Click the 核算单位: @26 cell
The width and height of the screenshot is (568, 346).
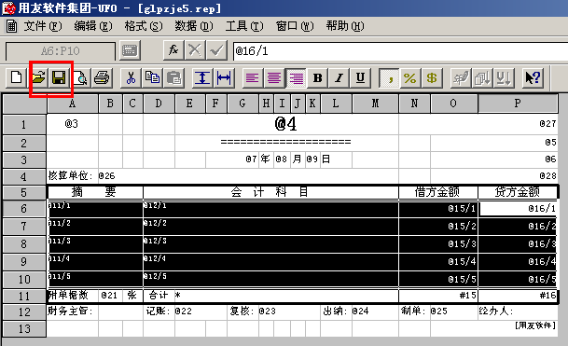pyautogui.click(x=81, y=176)
